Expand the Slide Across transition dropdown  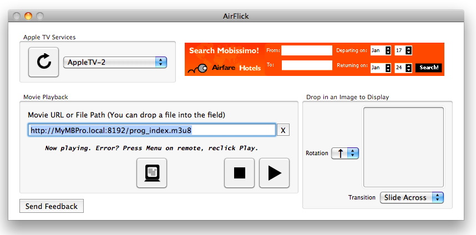[x=412, y=197]
